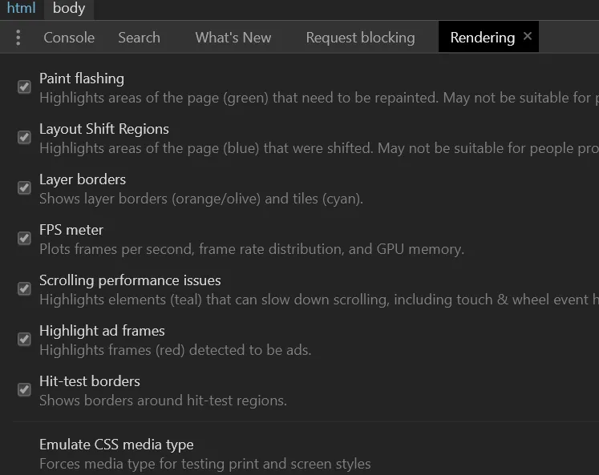
Task: Select the Rendering tab
Action: point(482,38)
